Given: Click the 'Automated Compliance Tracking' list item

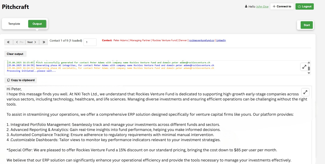Looking at the screenshot, I should 110,135.
